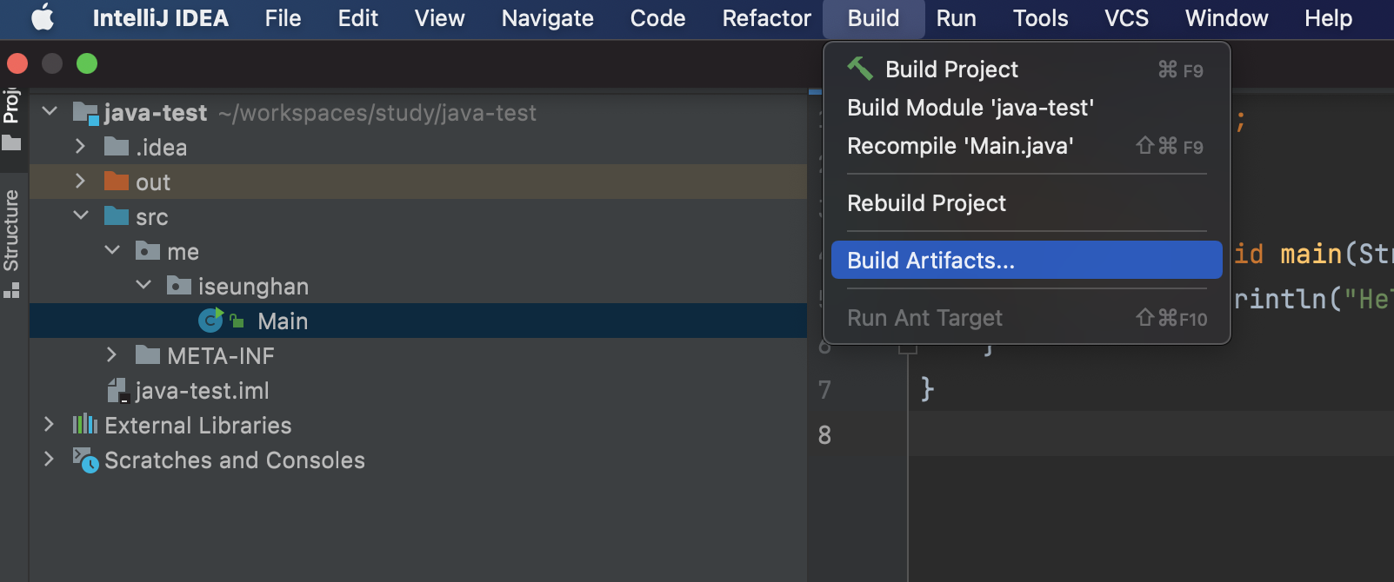The image size is (1394, 582).
Task: Open the Apple menu
Action: (43, 17)
